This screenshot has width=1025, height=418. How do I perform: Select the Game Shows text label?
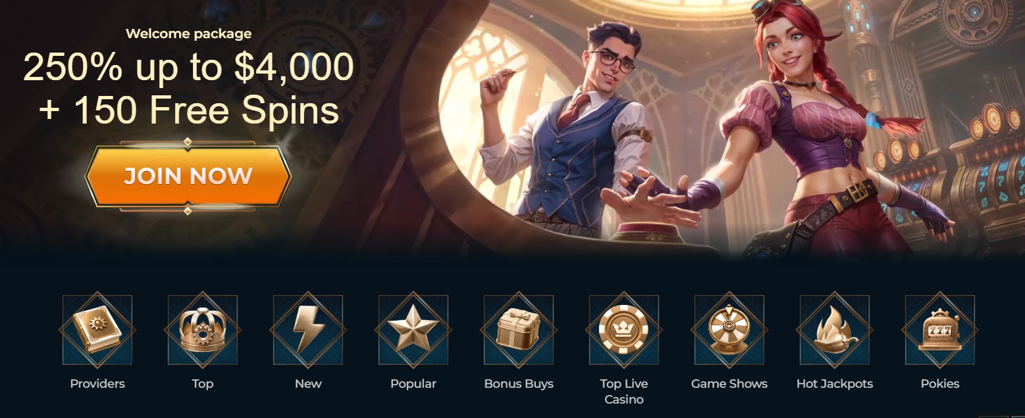[729, 384]
